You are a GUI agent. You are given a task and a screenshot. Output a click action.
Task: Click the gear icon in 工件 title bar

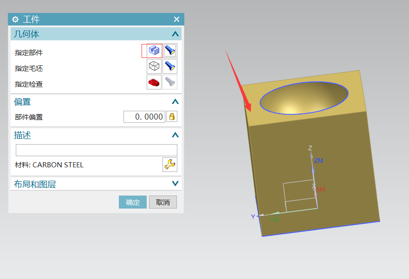(15, 19)
